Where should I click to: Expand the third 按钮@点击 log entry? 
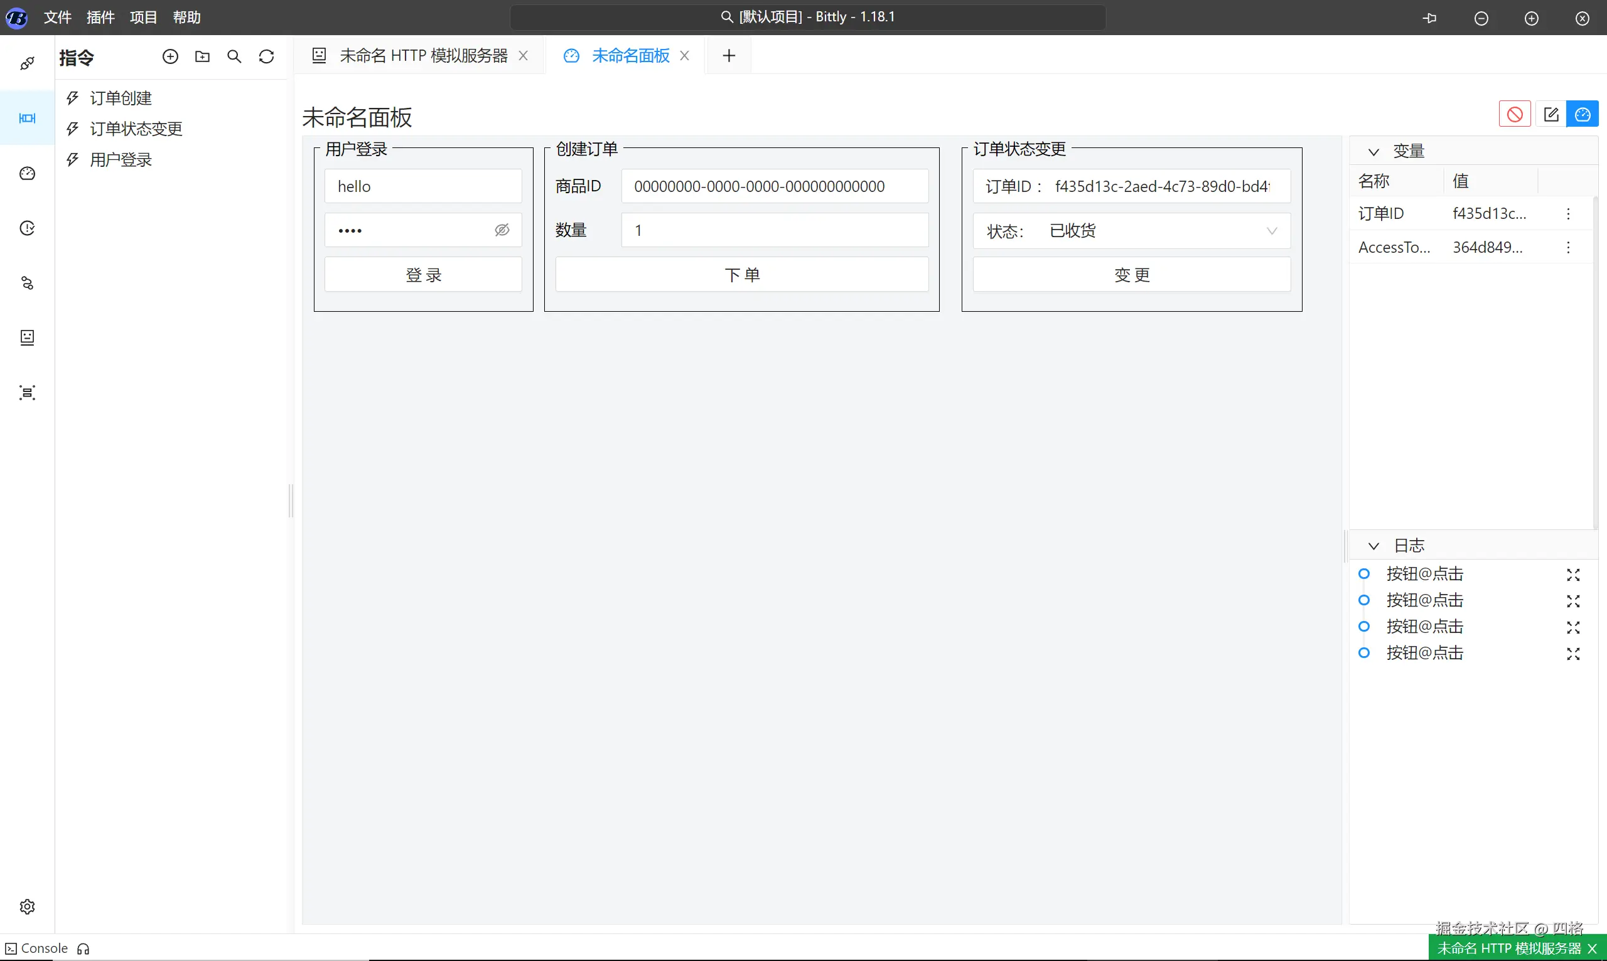(x=1573, y=627)
